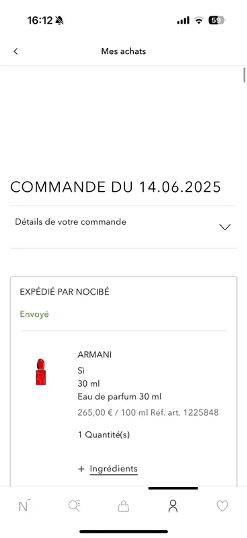The height and width of the screenshot is (538, 247).
Task: Expand the order details chevron arrow
Action: coord(225,227)
